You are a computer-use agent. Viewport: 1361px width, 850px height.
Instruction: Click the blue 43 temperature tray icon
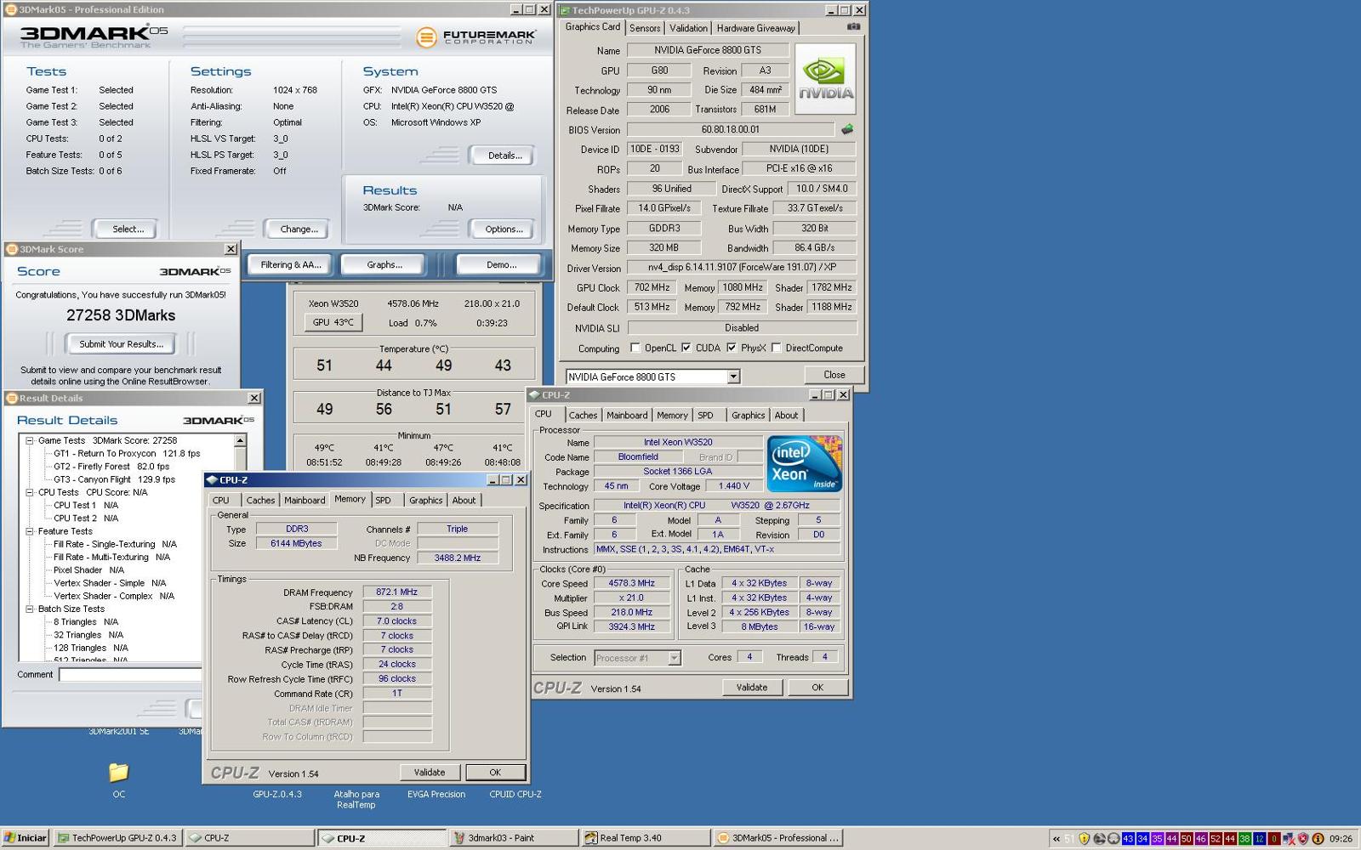point(1128,838)
